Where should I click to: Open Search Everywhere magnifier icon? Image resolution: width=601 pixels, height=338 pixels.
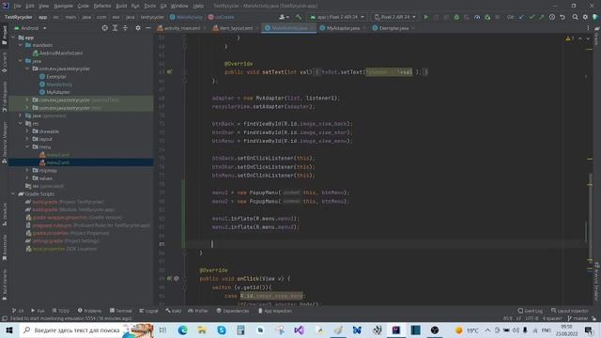click(575, 17)
